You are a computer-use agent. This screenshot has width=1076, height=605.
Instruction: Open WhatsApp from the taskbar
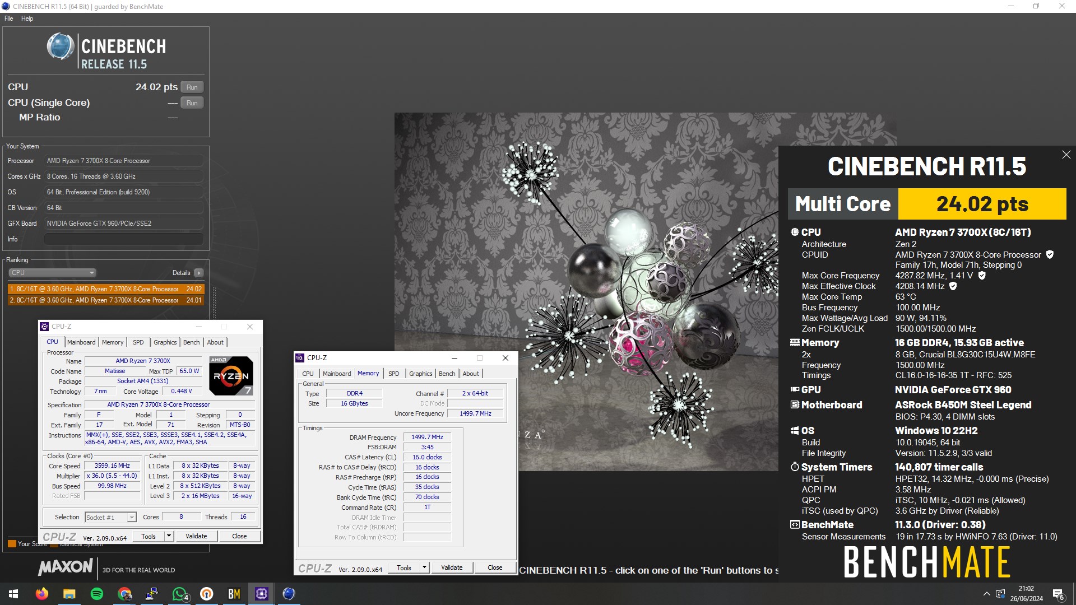(x=179, y=594)
